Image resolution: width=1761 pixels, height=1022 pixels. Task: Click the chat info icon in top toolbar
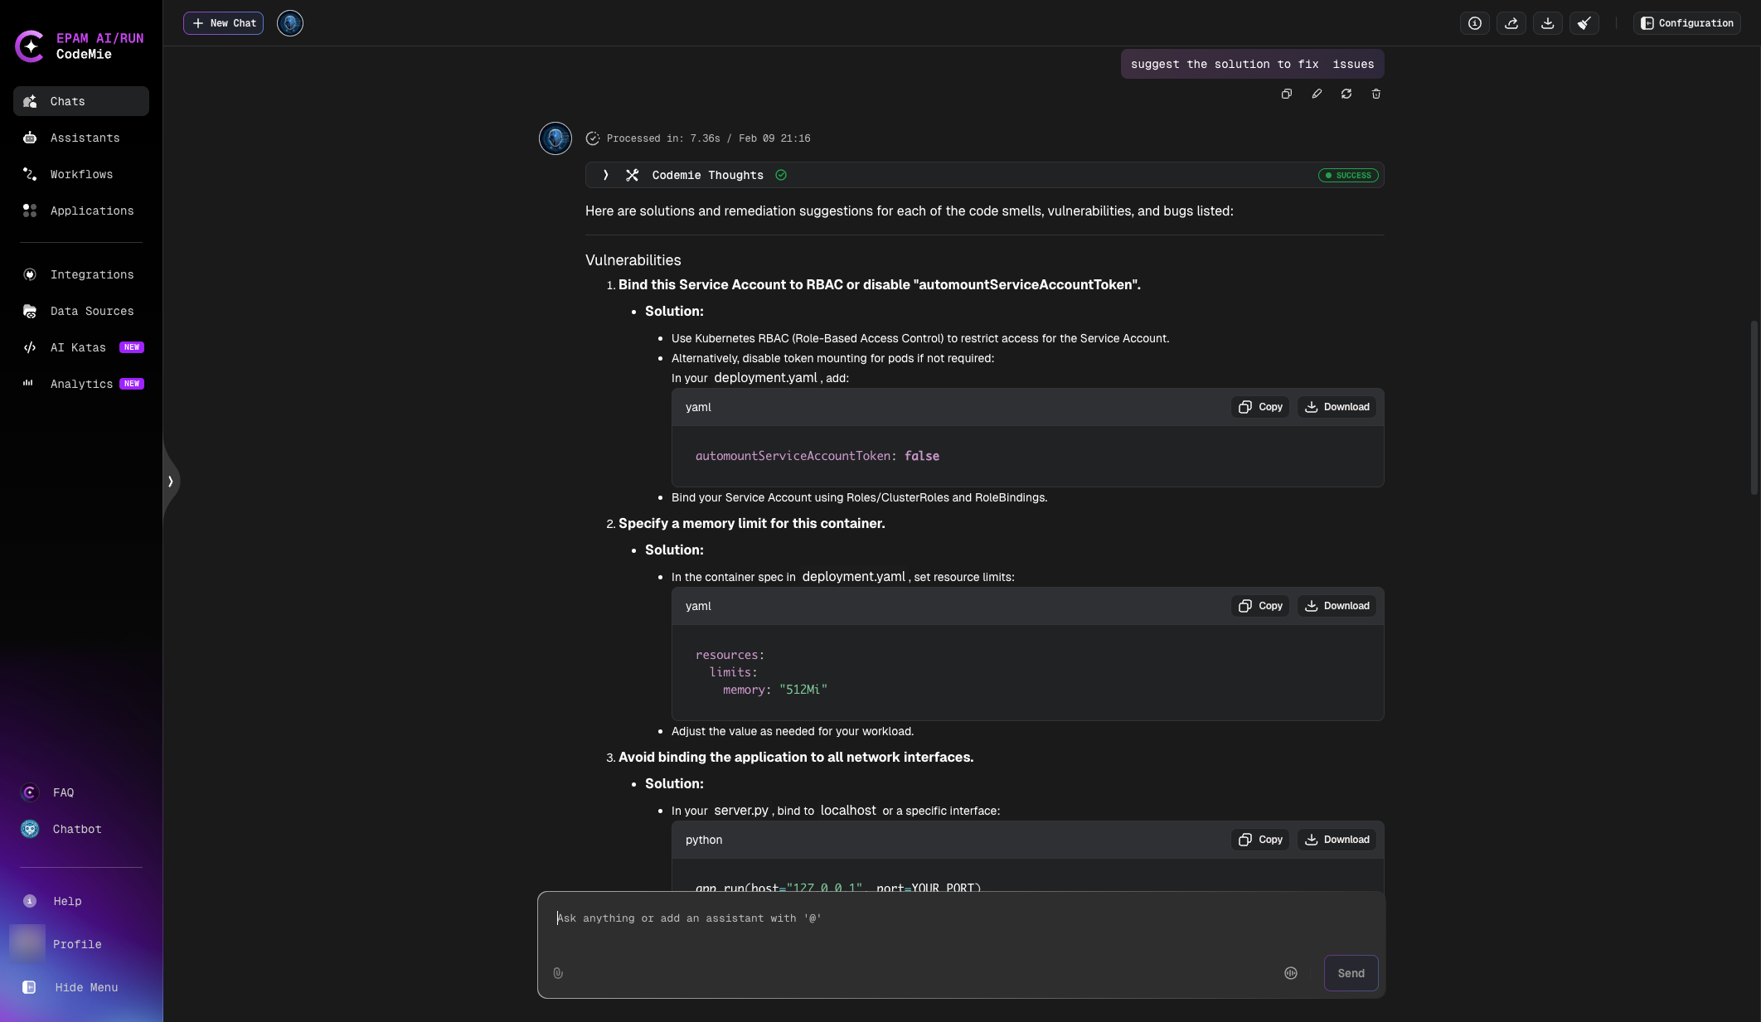[1474, 23]
